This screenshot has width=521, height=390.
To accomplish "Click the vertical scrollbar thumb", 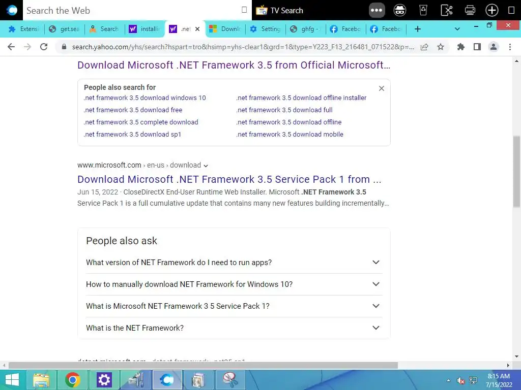I will click(516, 172).
